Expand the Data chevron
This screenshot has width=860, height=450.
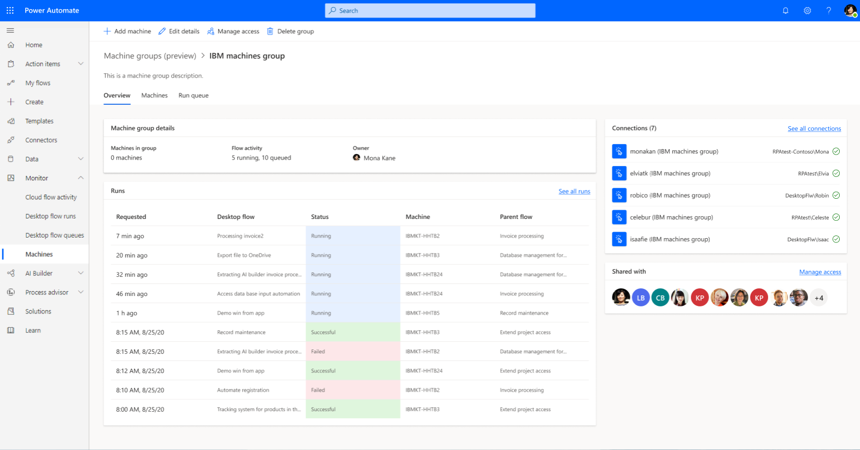pyautogui.click(x=81, y=159)
